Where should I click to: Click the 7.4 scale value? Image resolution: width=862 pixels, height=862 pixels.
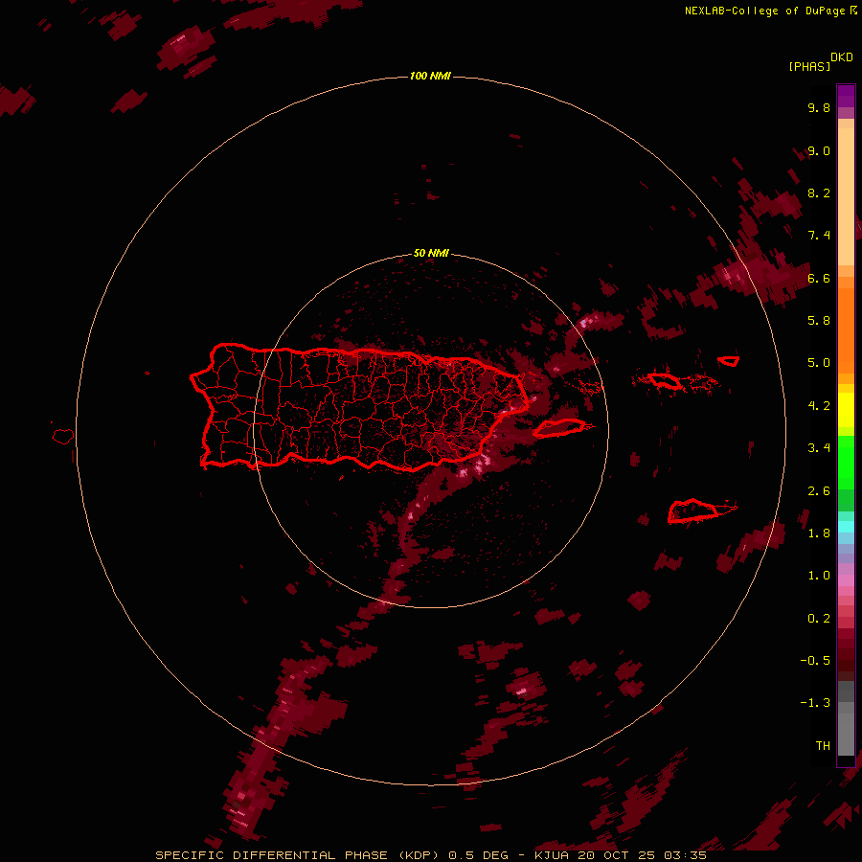819,236
